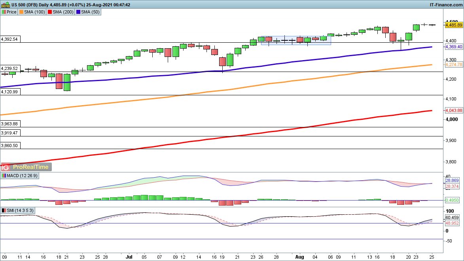Image resolution: width=464 pixels, height=261 pixels.
Task: Select the 4,369.40 SMA 50 value tag
Action: point(453,47)
